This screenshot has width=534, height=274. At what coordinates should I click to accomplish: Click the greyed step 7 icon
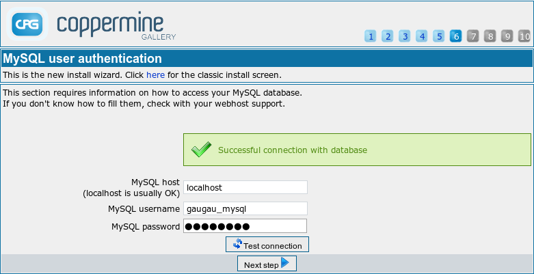pyautogui.click(x=473, y=36)
